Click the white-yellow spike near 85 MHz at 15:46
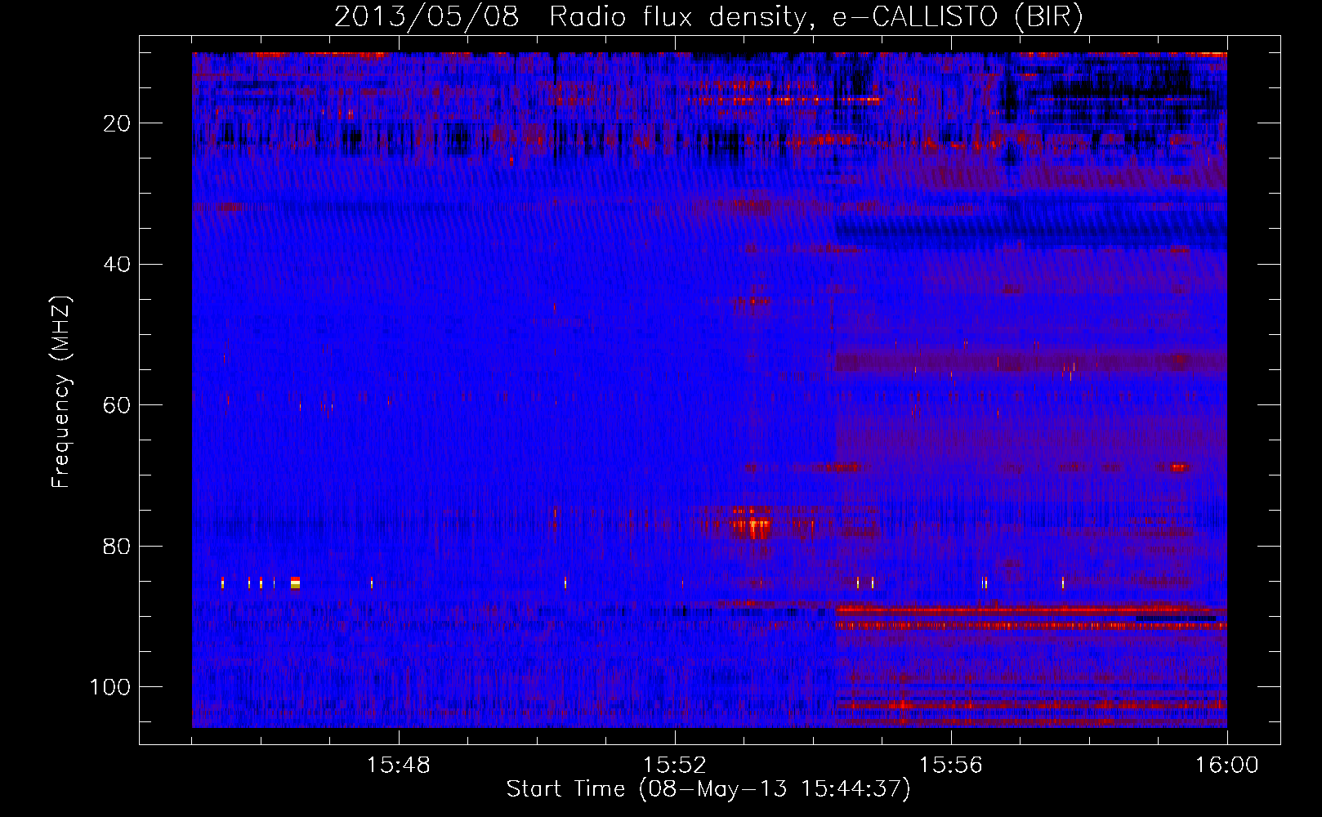Screen dimensions: 1322x817 (295, 583)
